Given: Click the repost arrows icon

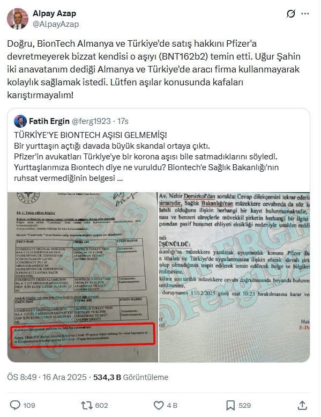Looking at the screenshot, I should tap(87, 405).
